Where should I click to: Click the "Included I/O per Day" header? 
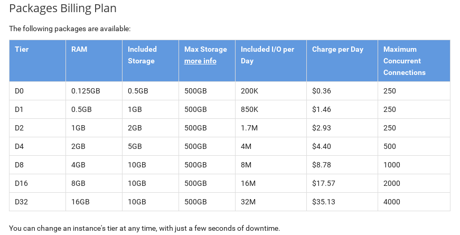pos(267,55)
